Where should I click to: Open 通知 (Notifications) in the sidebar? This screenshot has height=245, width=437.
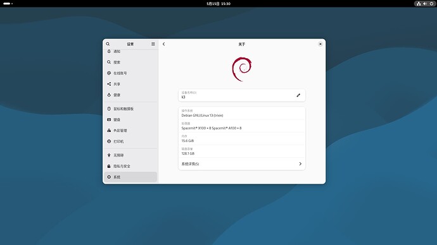pos(130,51)
